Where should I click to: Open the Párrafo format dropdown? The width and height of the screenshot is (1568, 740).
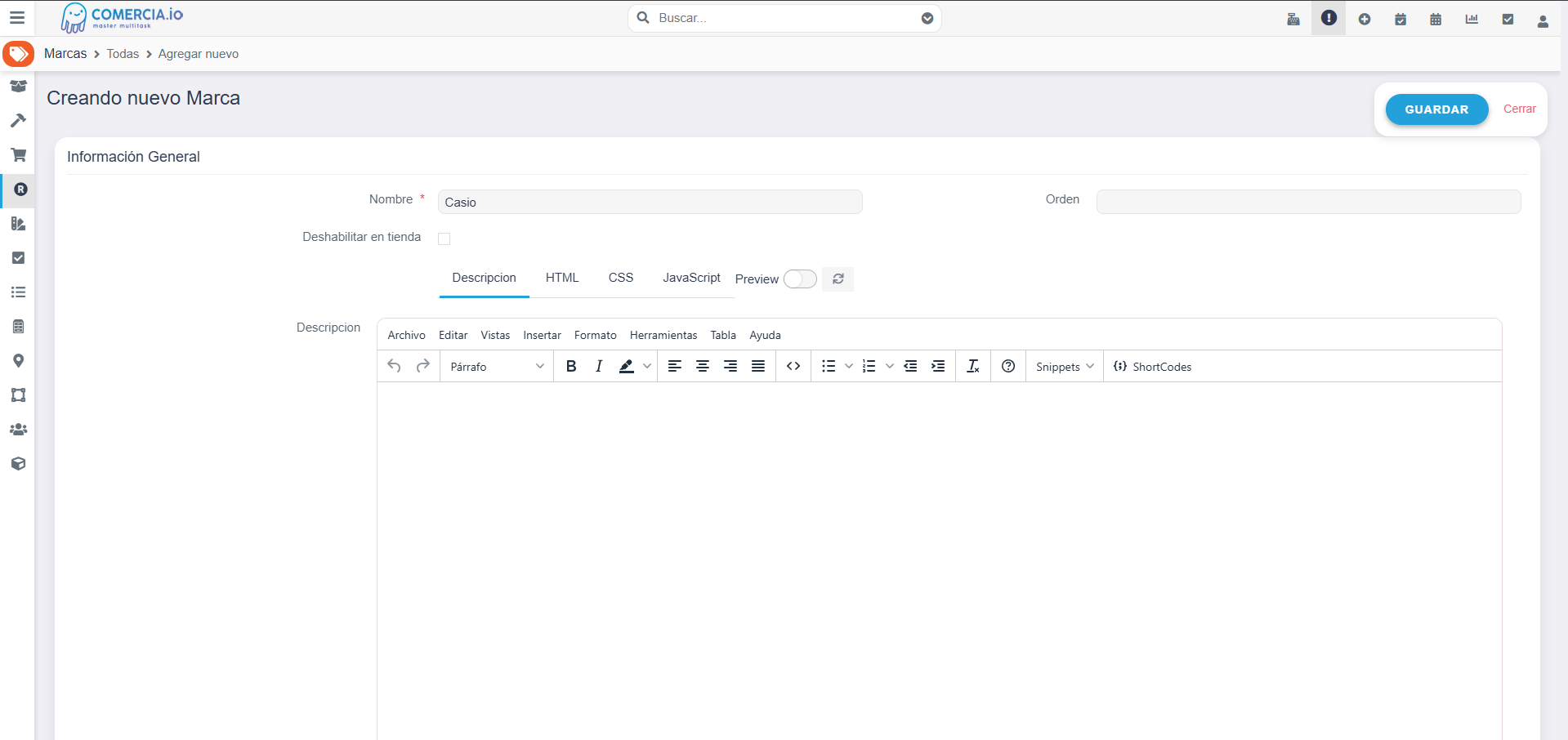[x=497, y=367]
